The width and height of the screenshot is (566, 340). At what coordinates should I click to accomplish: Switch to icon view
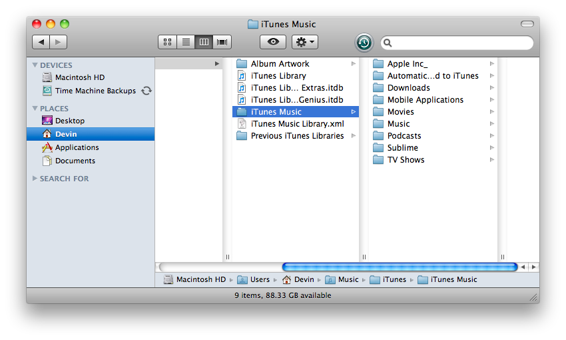[168, 42]
